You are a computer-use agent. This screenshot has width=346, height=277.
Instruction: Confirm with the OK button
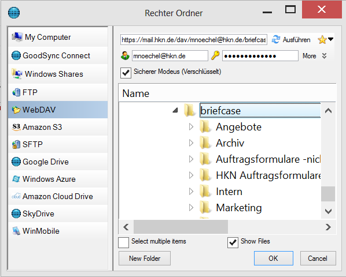274,258
